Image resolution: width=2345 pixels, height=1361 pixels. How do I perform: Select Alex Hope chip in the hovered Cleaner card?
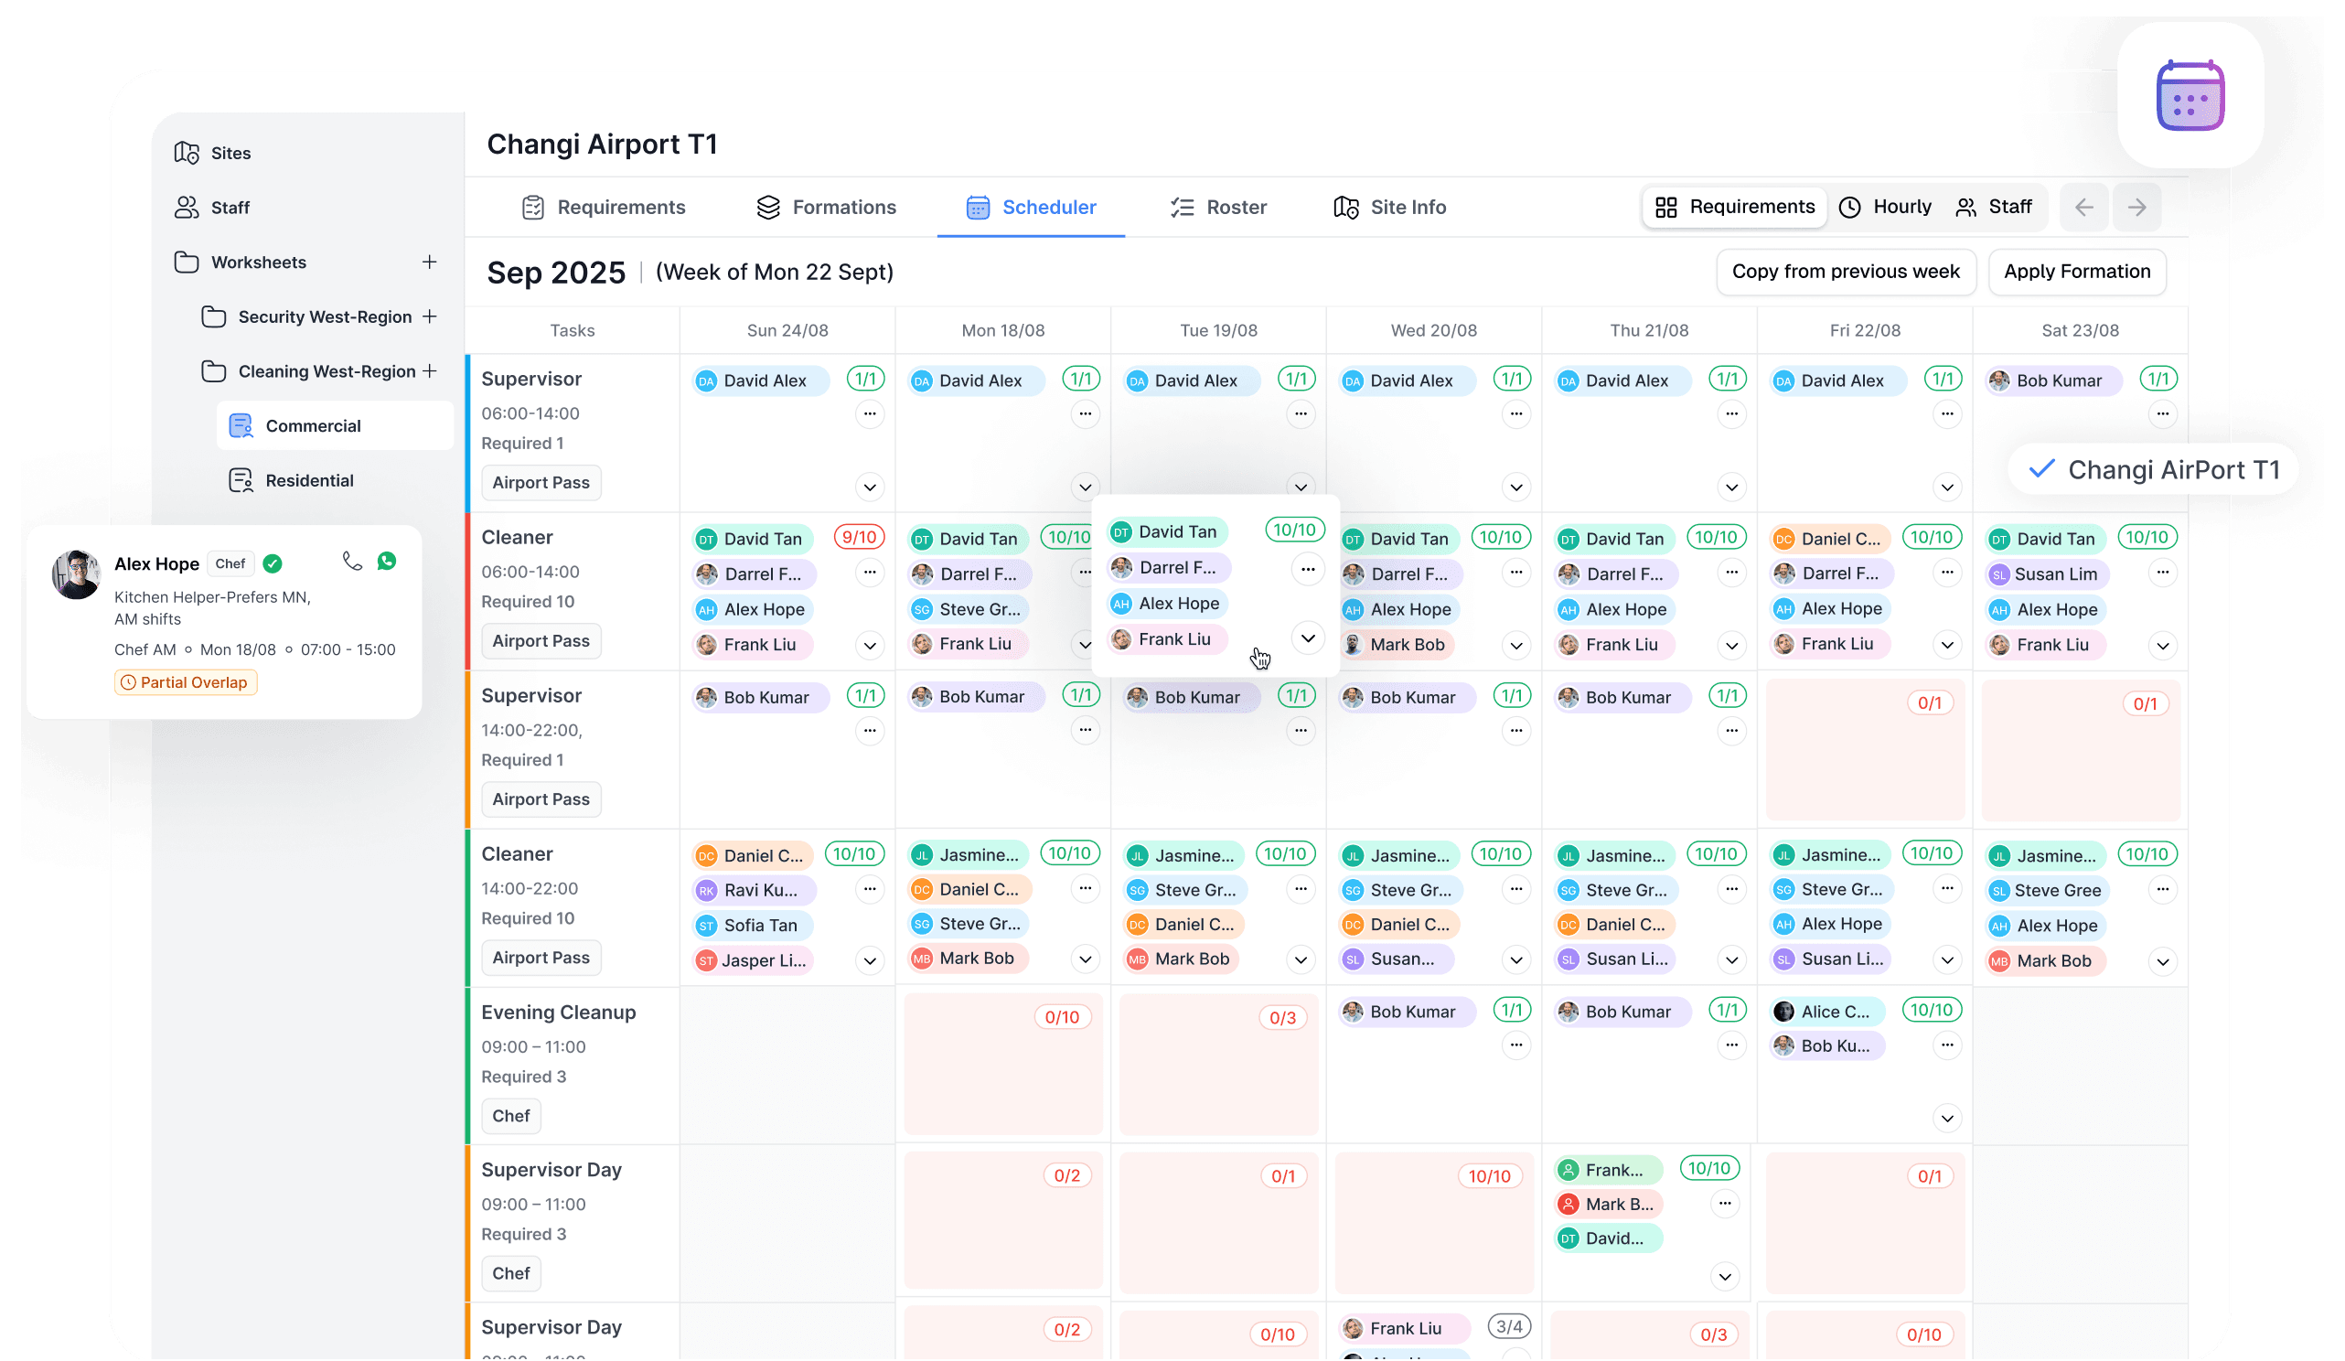coord(1168,604)
